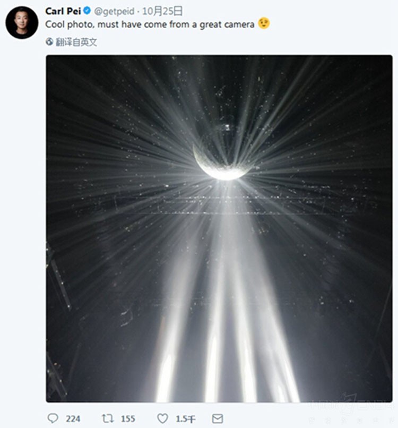Open Carl Pei's profile avatar
The width and height of the screenshot is (398, 428).
22,22
